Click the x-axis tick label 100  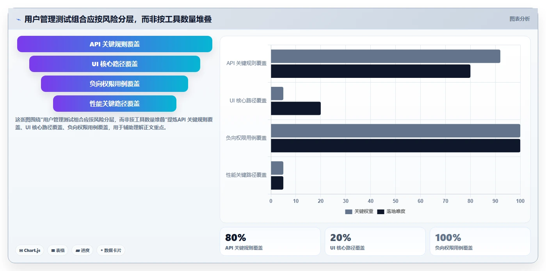[x=520, y=201]
